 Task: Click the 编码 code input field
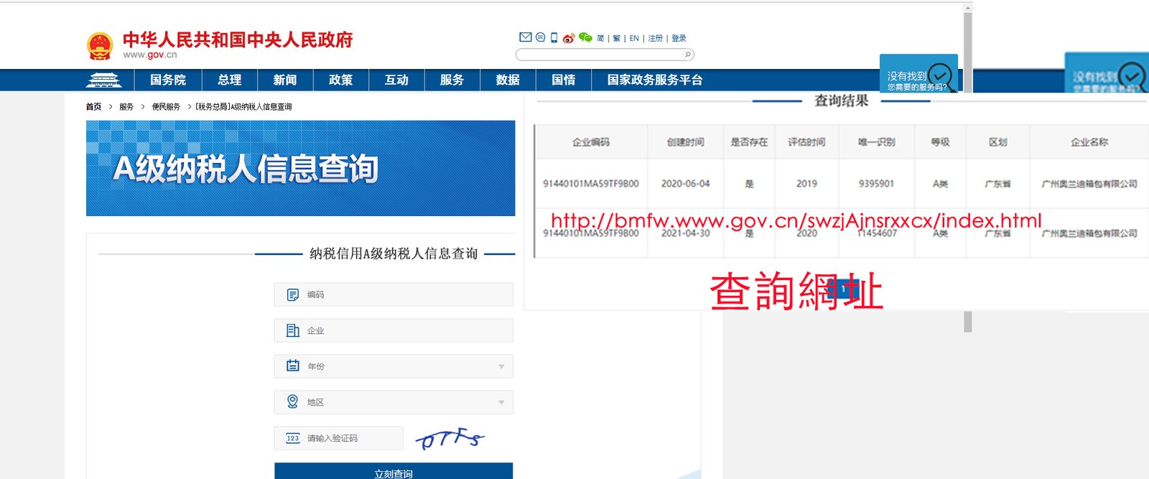pos(394,294)
